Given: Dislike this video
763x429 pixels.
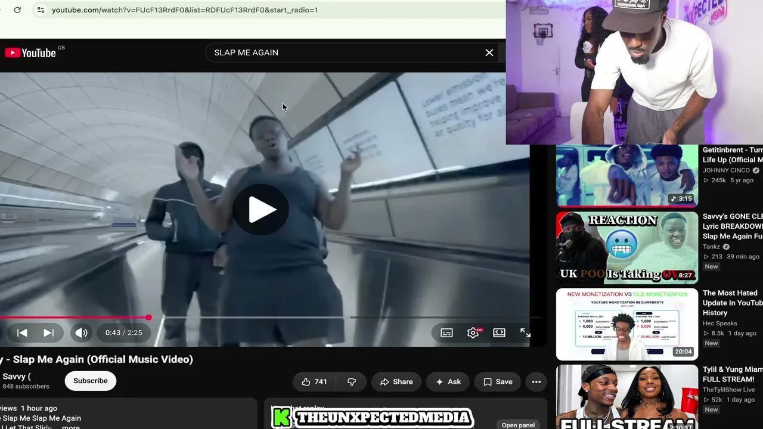Looking at the screenshot, I should [x=352, y=382].
